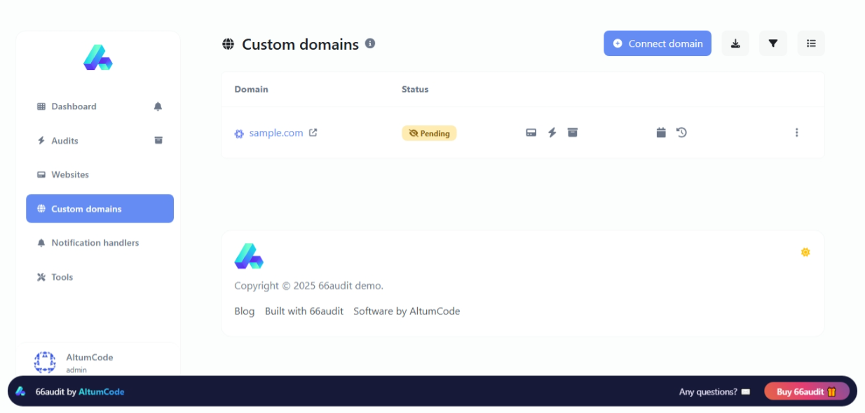Open the sample.com domain link
This screenshot has width=865, height=413.
pos(276,133)
